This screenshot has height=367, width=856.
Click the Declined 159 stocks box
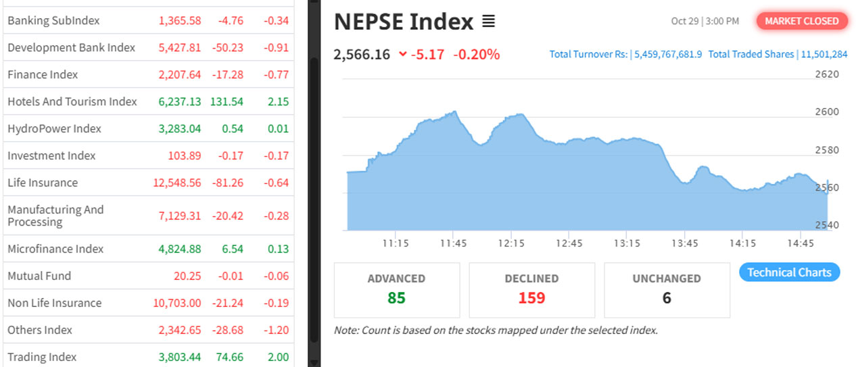(x=531, y=289)
